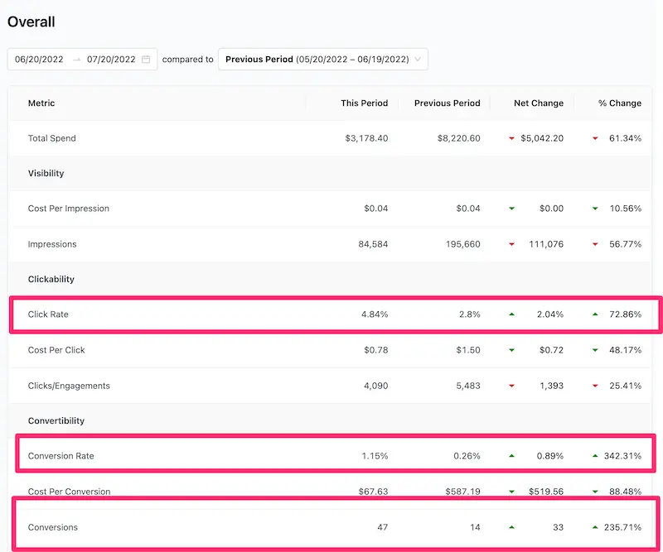Select the Click Rate row label
This screenshot has height=552, width=663.
[x=48, y=314]
